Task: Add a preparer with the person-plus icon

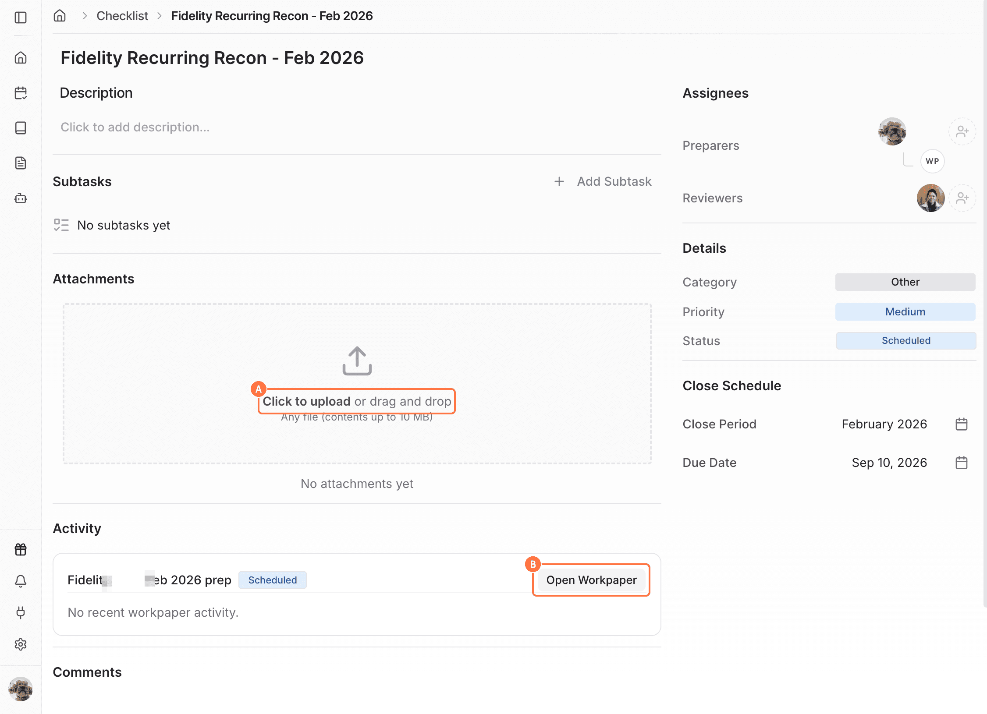Action: [962, 131]
